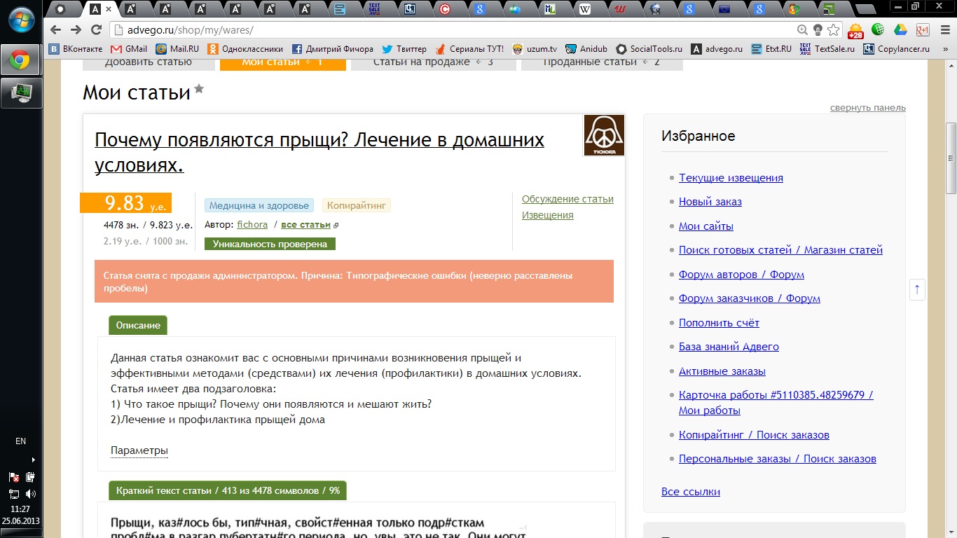
Task: Open the GMail bookmark
Action: click(x=129, y=49)
